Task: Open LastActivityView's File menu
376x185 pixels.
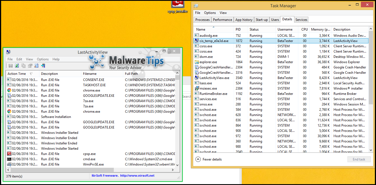Action: point(10,59)
